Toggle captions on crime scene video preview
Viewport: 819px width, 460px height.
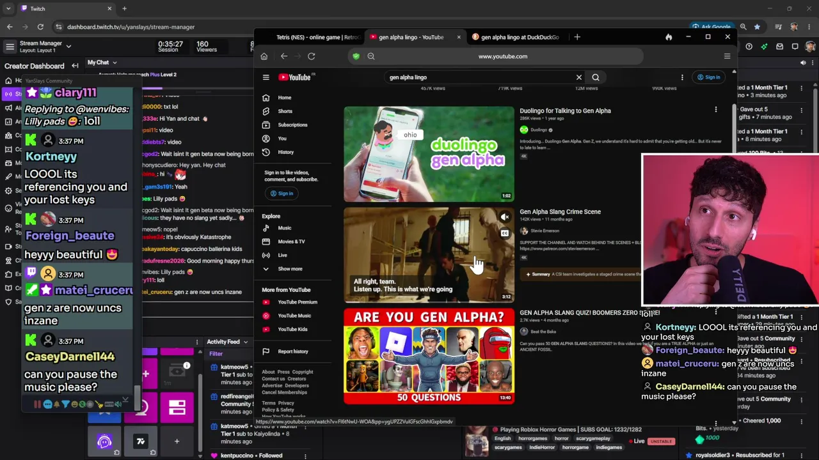pos(505,233)
